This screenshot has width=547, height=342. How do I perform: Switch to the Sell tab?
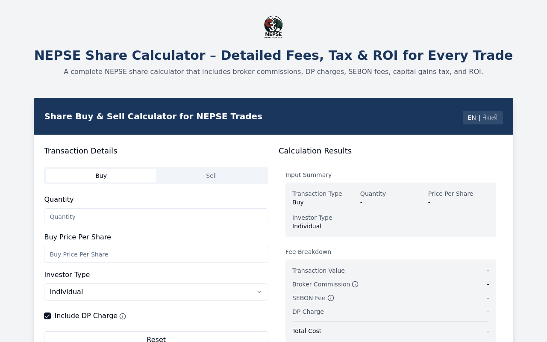212,176
